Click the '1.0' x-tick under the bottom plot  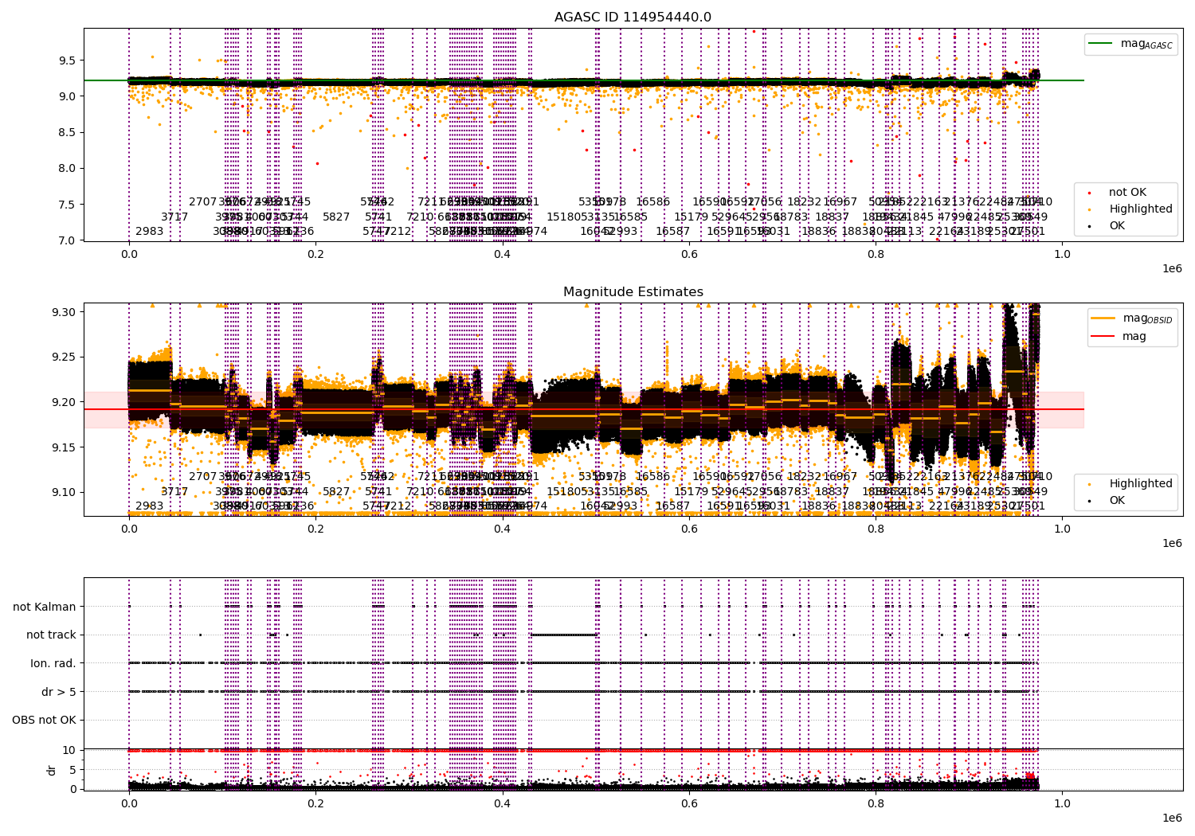1062,803
